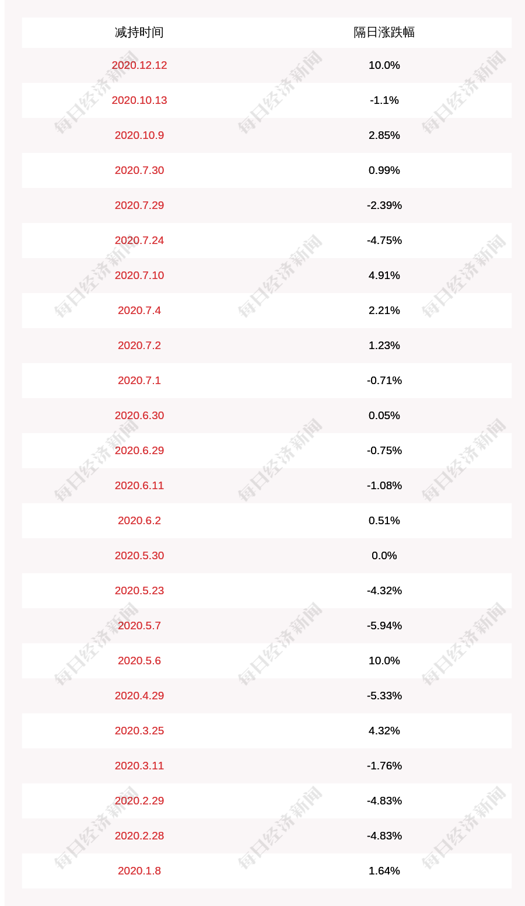
Task: Click the 减持时间 column header
Action: (139, 32)
